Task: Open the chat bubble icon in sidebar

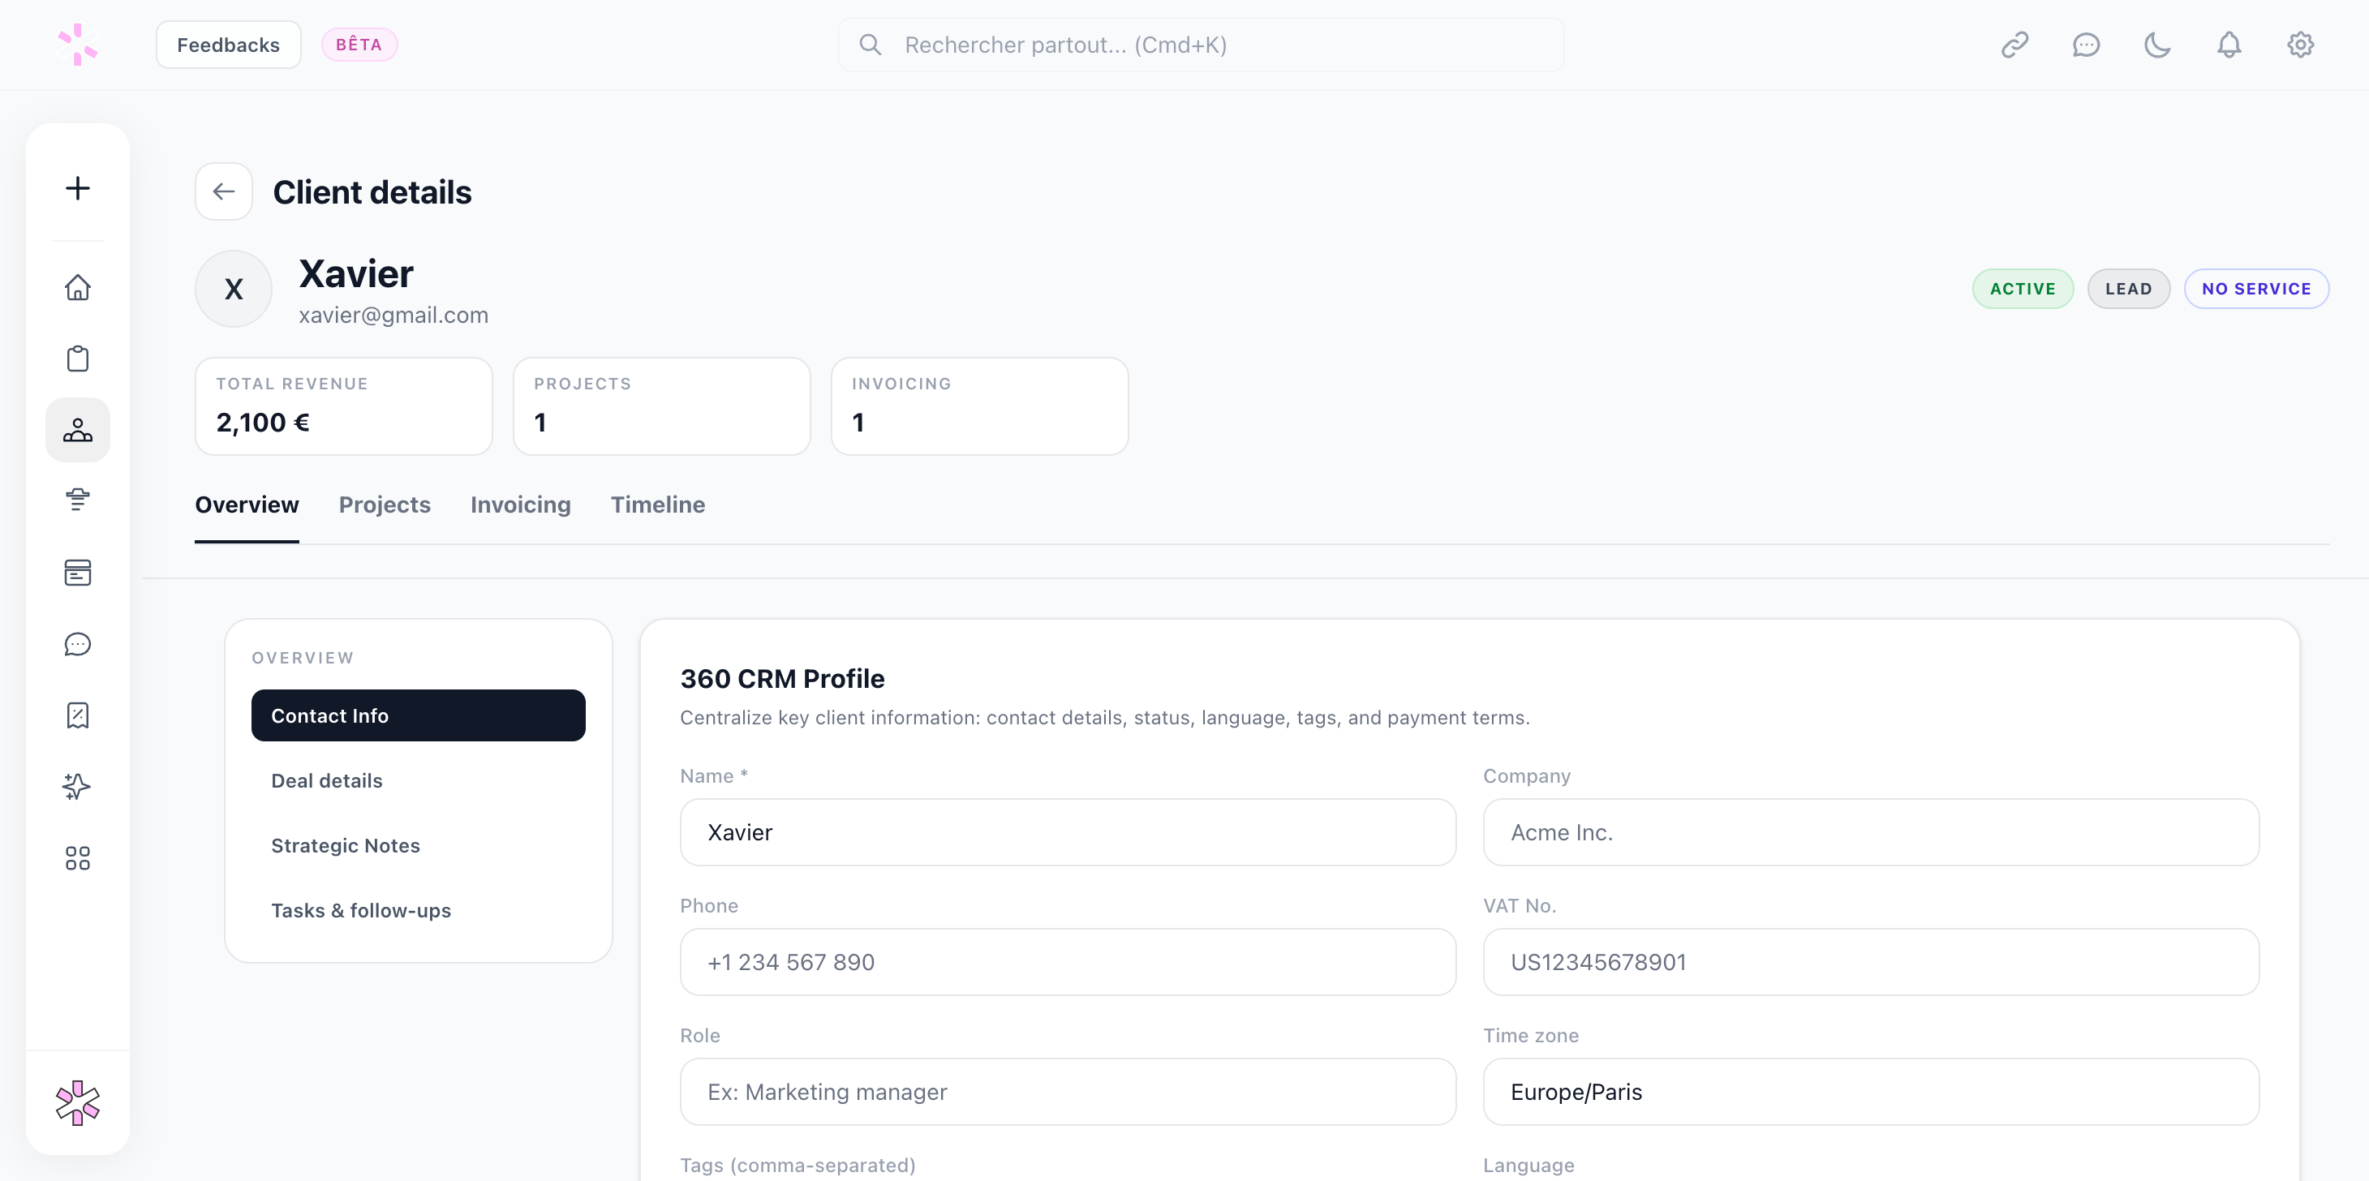Action: (x=77, y=644)
